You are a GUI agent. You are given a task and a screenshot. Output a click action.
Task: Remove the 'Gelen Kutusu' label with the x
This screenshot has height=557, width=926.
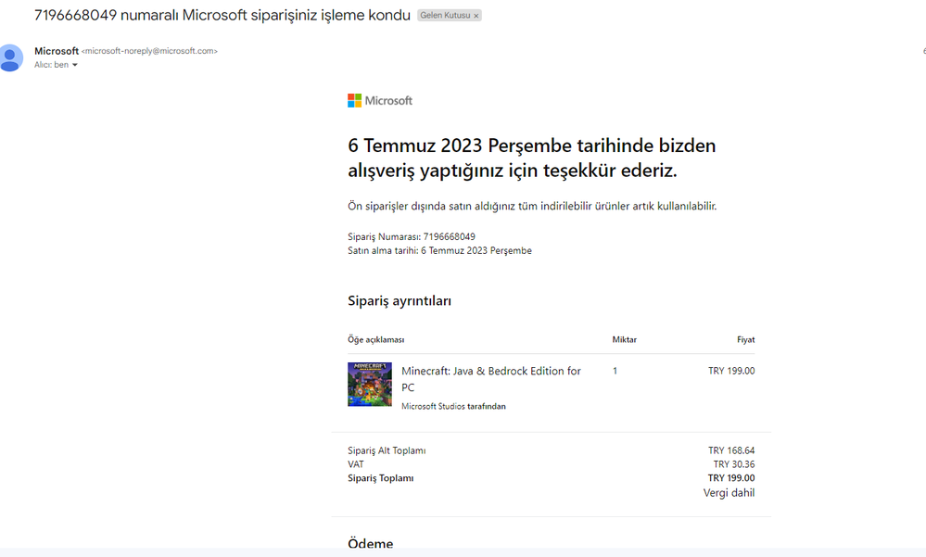[x=476, y=16]
